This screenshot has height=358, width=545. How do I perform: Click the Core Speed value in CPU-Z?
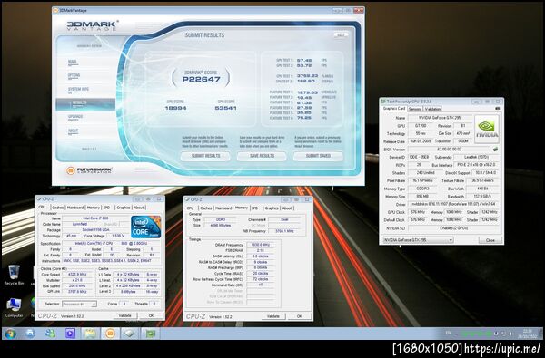pyautogui.click(x=77, y=274)
